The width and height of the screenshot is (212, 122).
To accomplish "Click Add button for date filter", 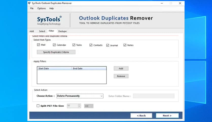I will click(121, 68).
